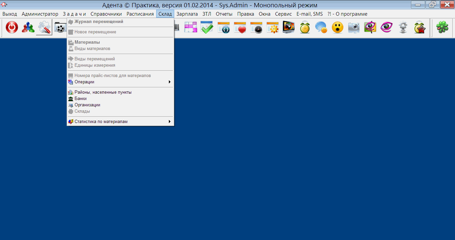Click the green alarm clock icon

[x=305, y=28]
